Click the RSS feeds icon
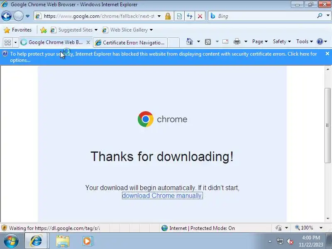332x249 pixels. pyautogui.click(x=208, y=42)
